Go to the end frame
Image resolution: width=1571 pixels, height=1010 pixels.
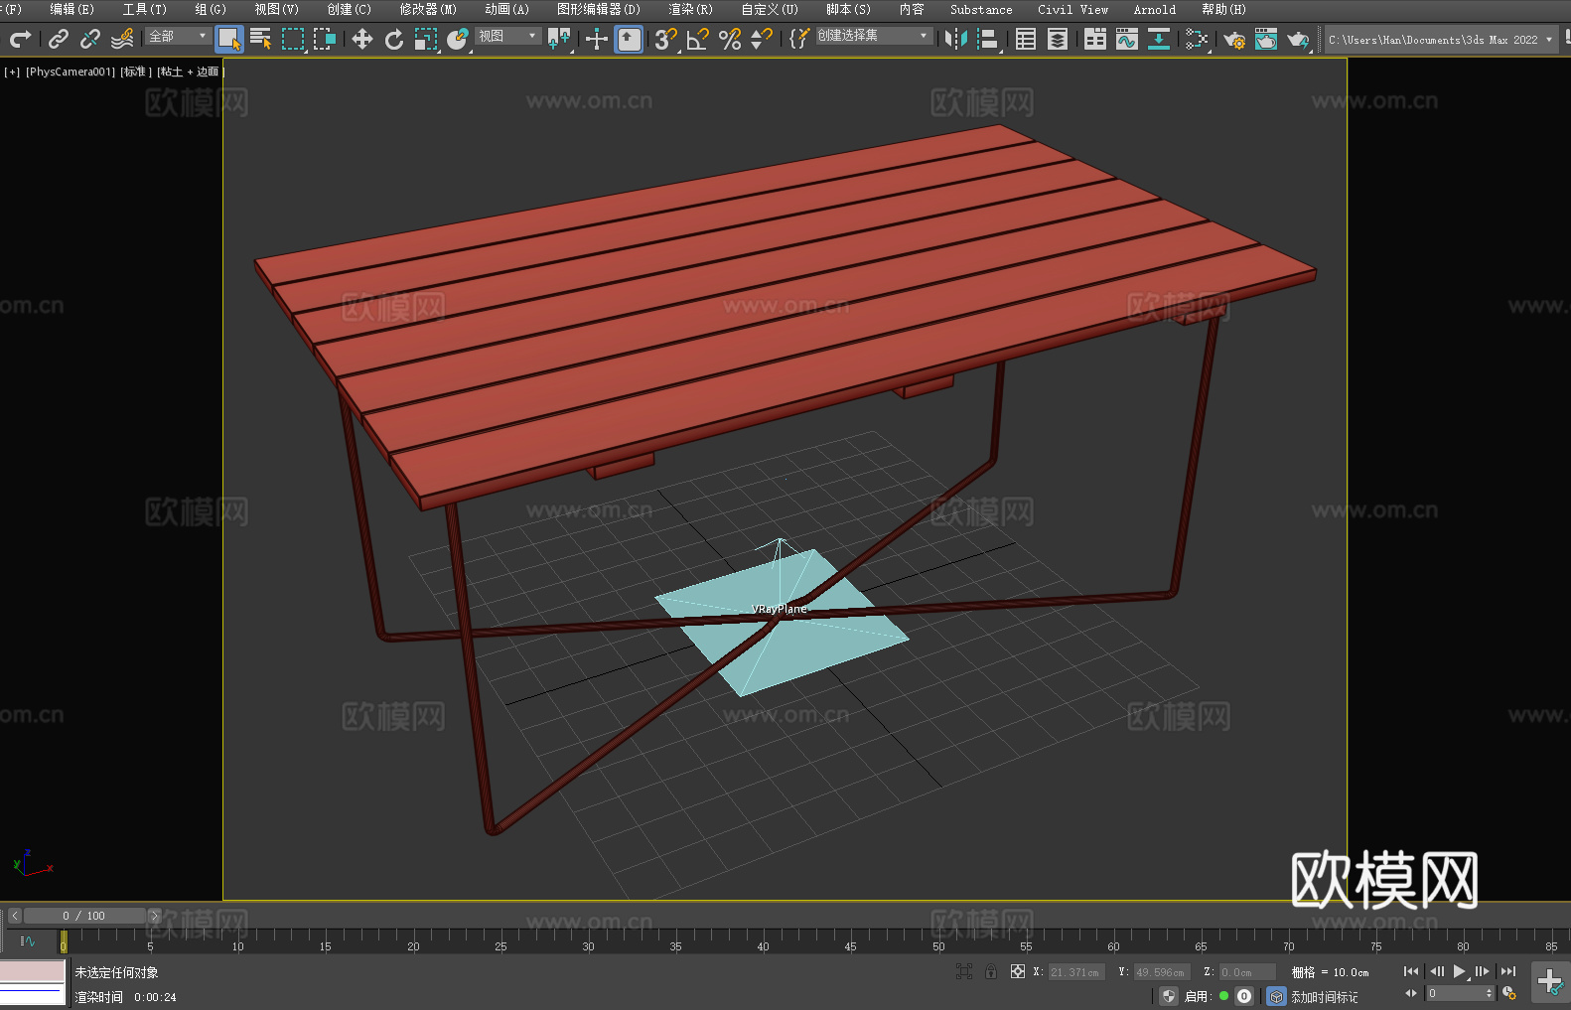click(x=1508, y=971)
